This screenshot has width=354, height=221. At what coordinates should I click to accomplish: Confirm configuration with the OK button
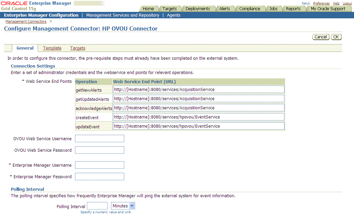point(336,37)
